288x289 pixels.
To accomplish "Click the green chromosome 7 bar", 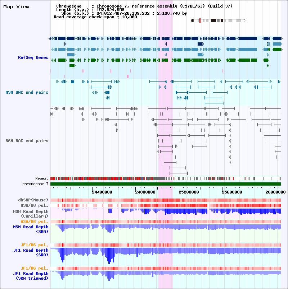I will (166, 184).
